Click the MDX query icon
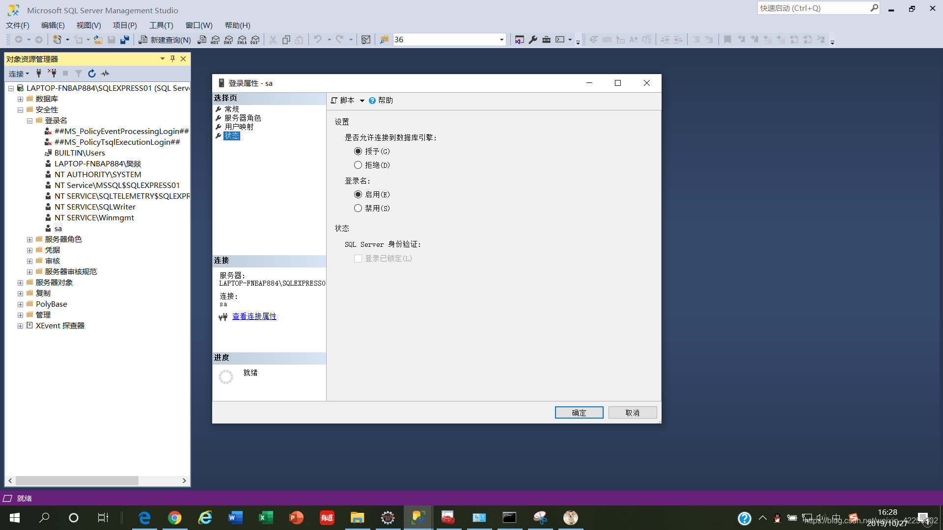 (215, 40)
